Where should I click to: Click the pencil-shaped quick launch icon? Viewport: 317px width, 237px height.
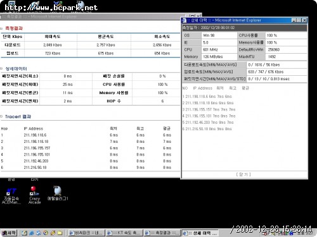point(53,233)
